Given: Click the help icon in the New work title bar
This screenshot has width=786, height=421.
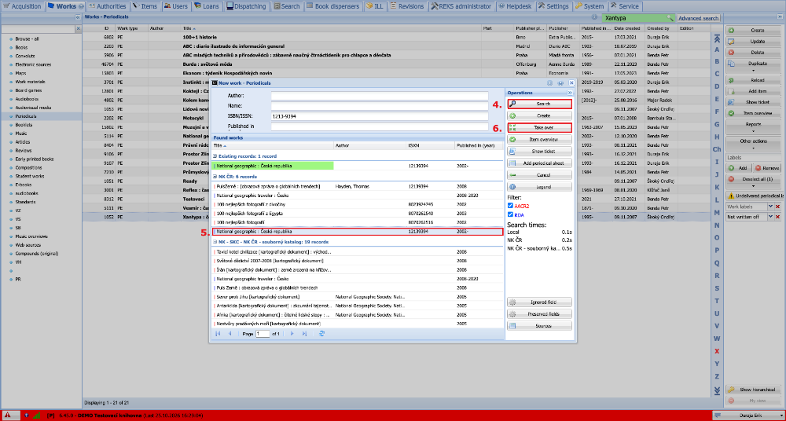Looking at the screenshot, I should click(x=550, y=82).
